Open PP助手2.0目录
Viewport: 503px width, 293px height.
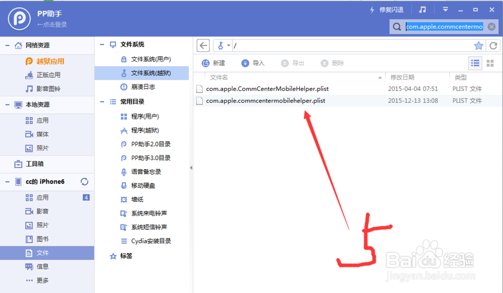coord(146,144)
